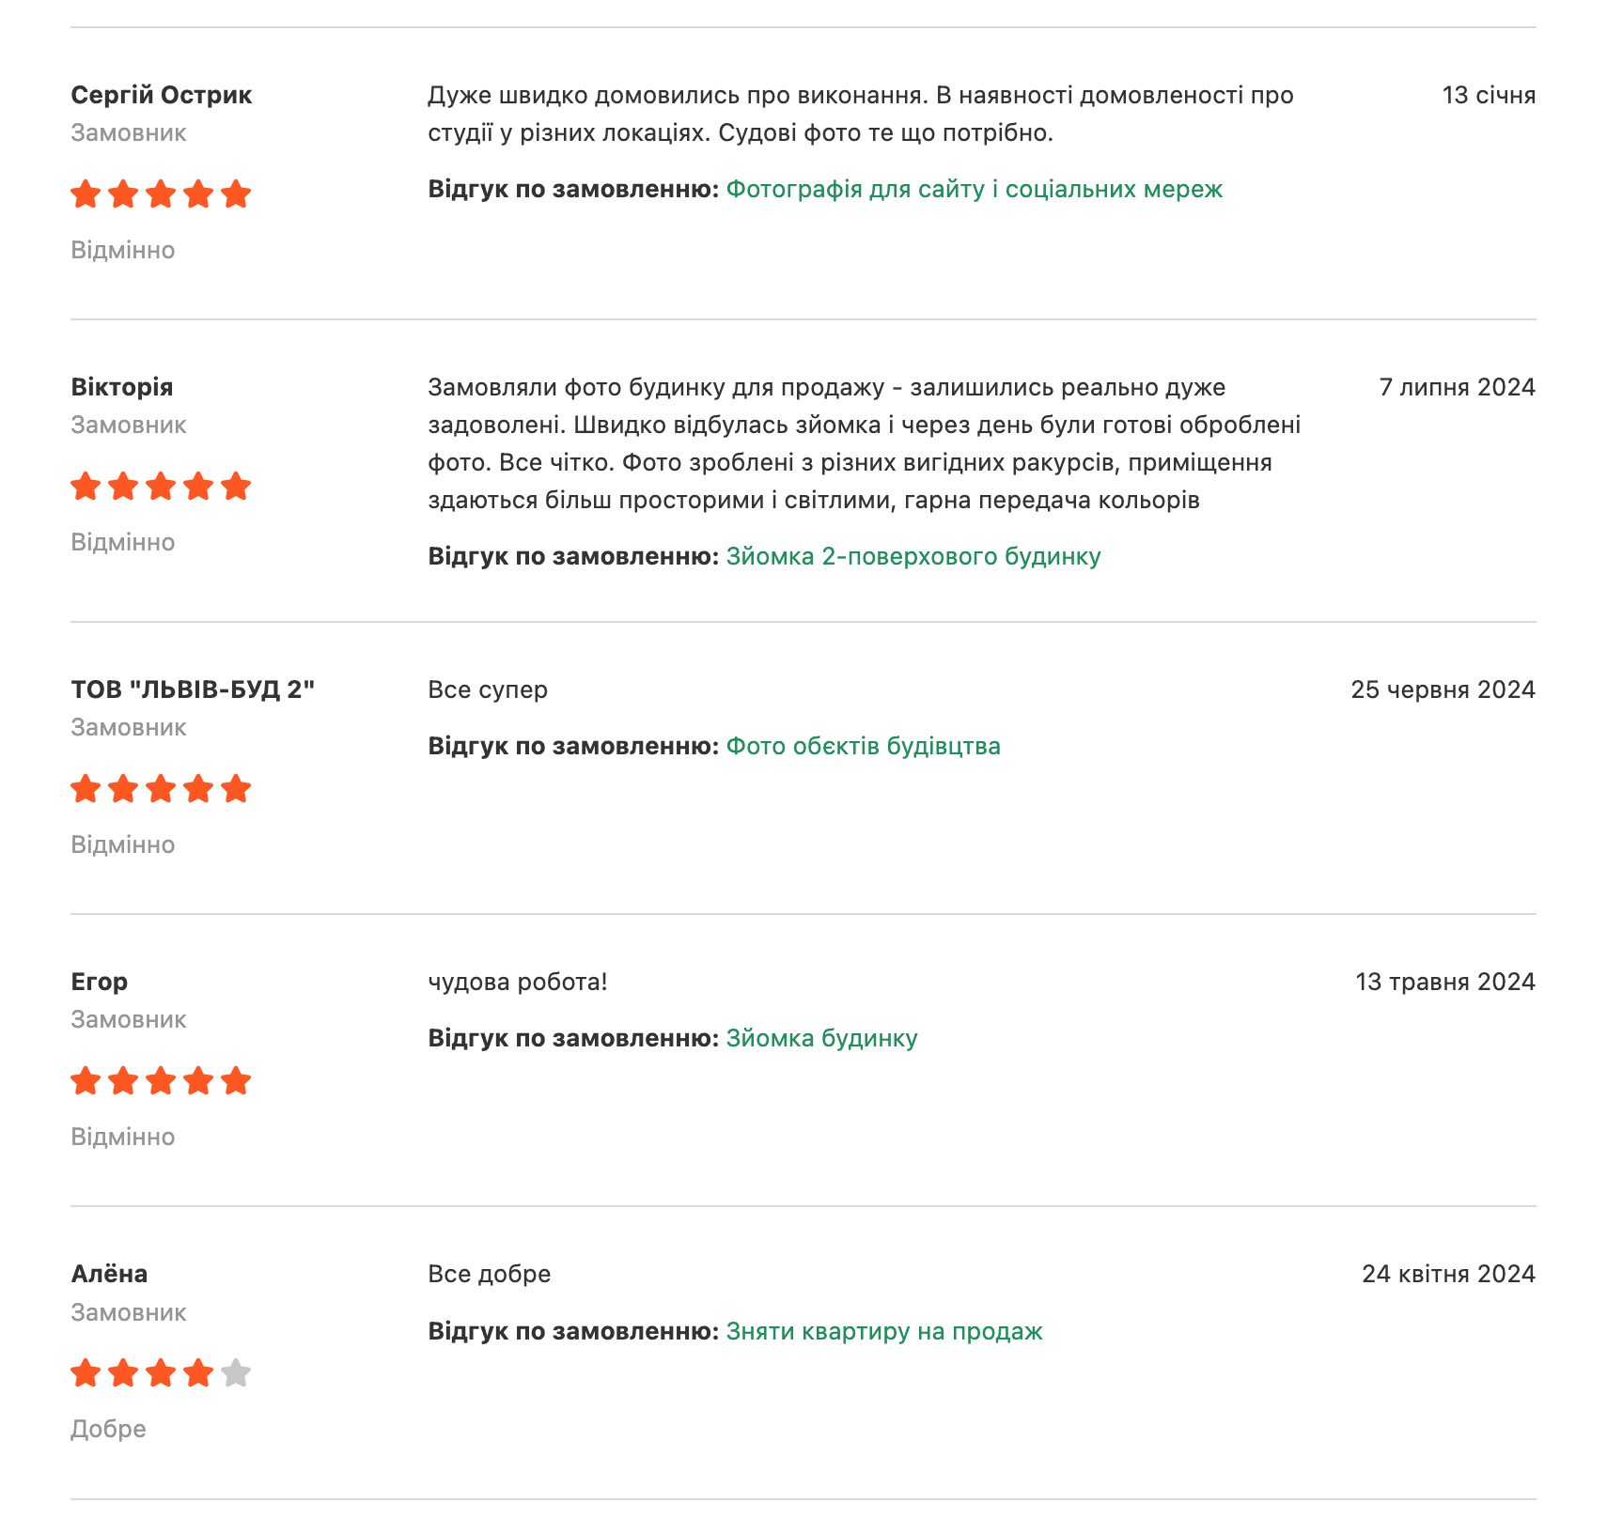The height and width of the screenshot is (1518, 1607).
Task: Click the third star in Вікторія's rating
Action: coord(161,487)
